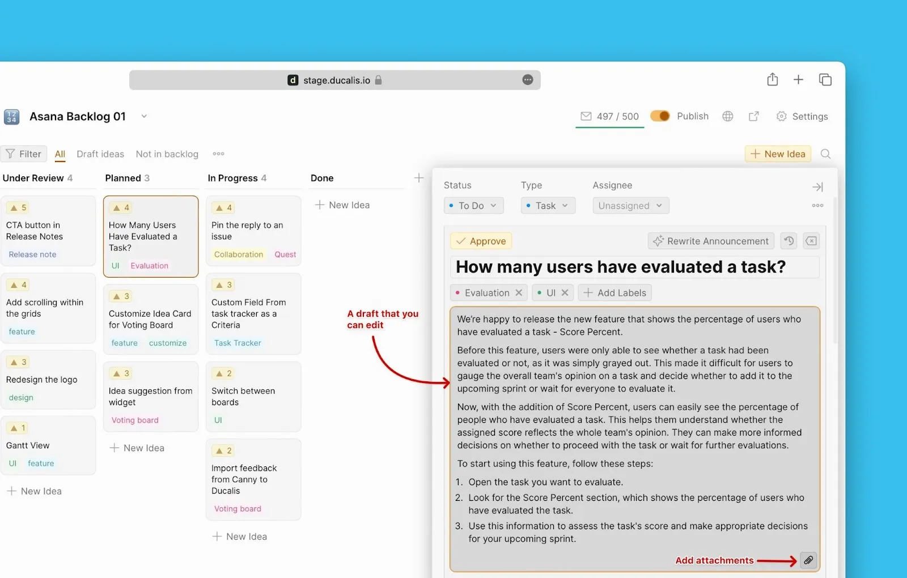Remove the Evaluation label
This screenshot has width=907, height=578.
[x=519, y=293]
